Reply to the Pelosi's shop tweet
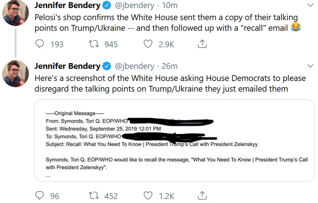 (40, 44)
